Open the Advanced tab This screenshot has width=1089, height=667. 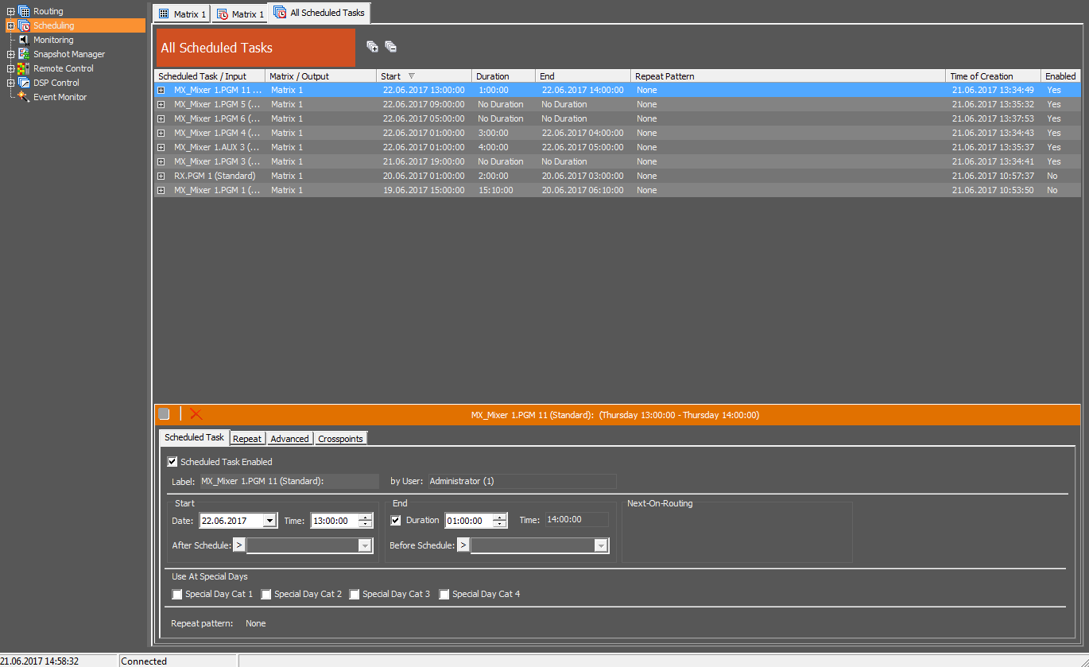pyautogui.click(x=289, y=439)
